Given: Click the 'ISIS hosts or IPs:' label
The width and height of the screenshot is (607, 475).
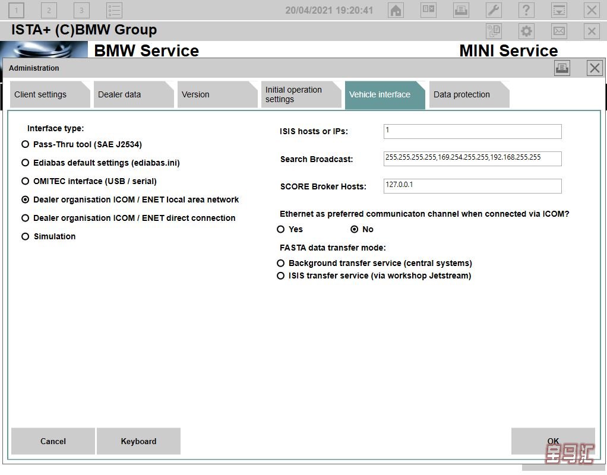Looking at the screenshot, I should pyautogui.click(x=314, y=132).
